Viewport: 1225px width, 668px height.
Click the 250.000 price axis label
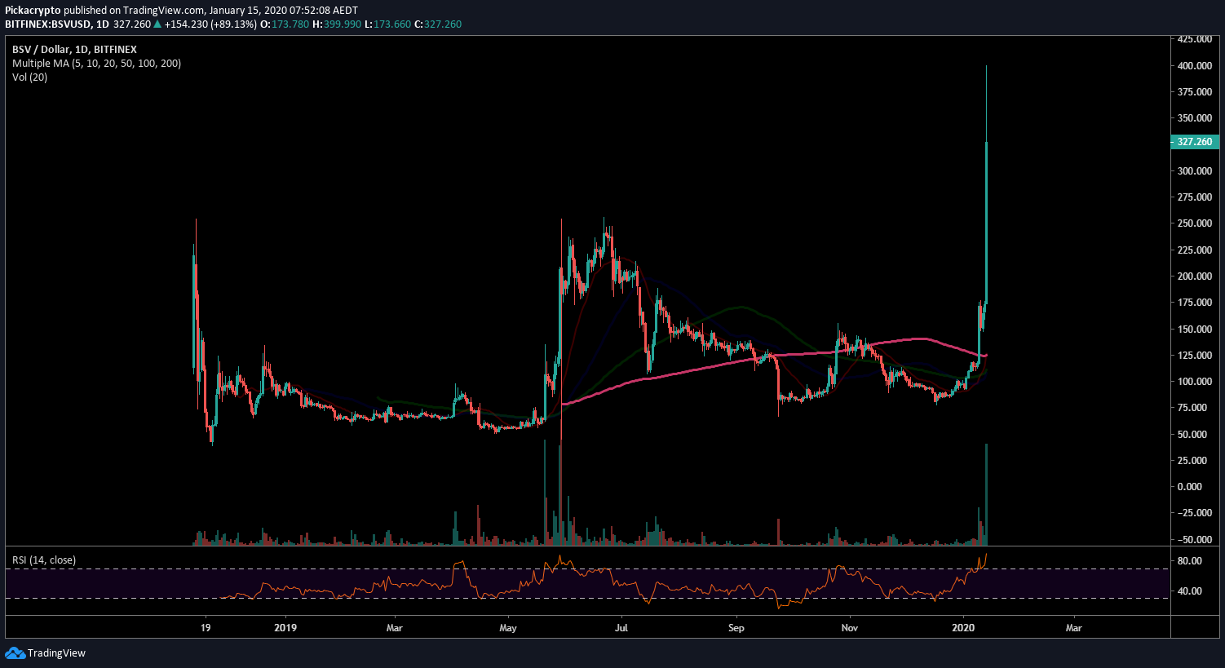coord(1195,223)
